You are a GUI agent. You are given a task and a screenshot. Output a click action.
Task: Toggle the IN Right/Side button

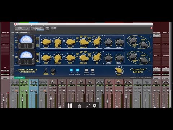click(x=77, y=70)
